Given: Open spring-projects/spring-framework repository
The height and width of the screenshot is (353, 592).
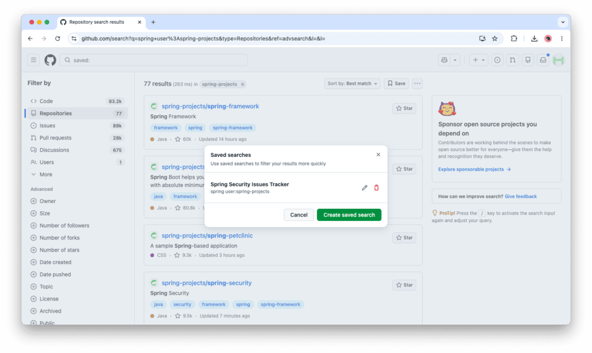Looking at the screenshot, I should [210, 106].
